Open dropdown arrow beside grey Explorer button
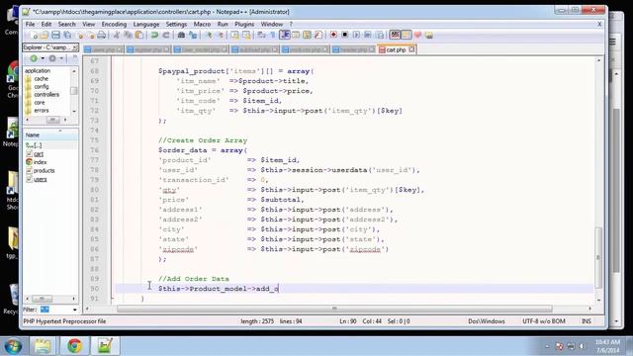The image size is (633, 356). [x=61, y=58]
